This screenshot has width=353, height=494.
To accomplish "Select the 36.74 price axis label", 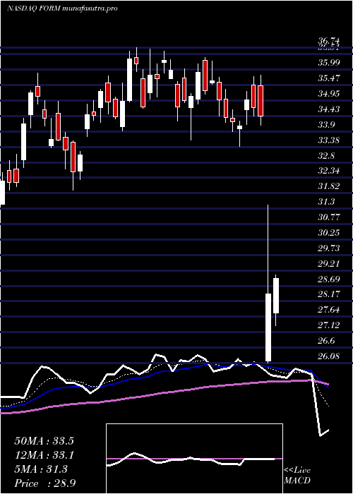I will (x=329, y=41).
